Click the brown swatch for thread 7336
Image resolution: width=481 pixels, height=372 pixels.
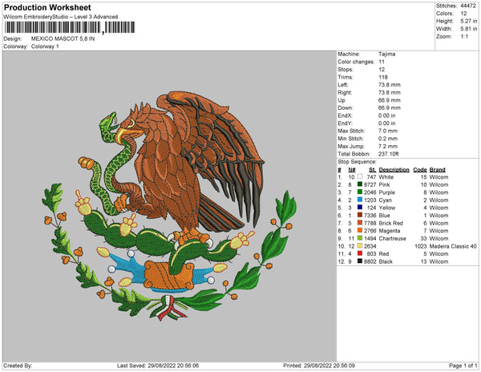360,215
